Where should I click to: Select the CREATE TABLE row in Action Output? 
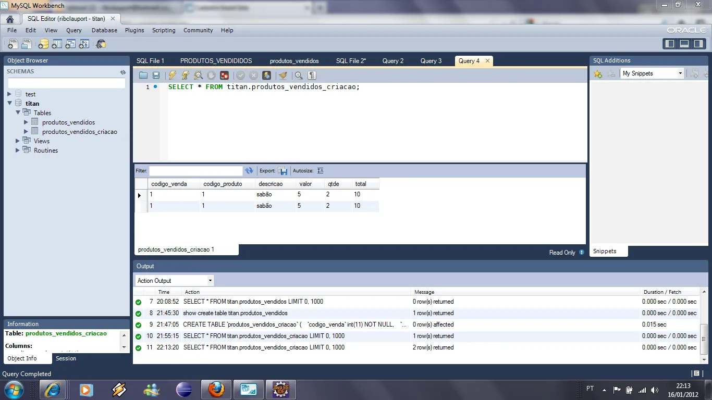click(x=416, y=324)
